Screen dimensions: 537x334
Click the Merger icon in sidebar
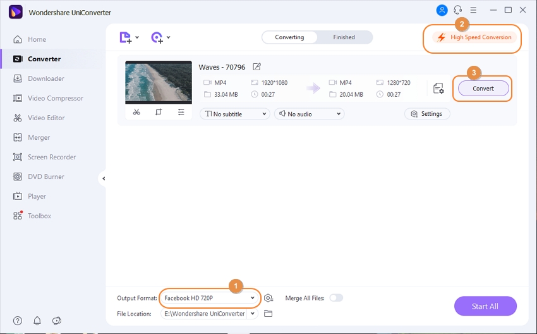pyautogui.click(x=18, y=137)
